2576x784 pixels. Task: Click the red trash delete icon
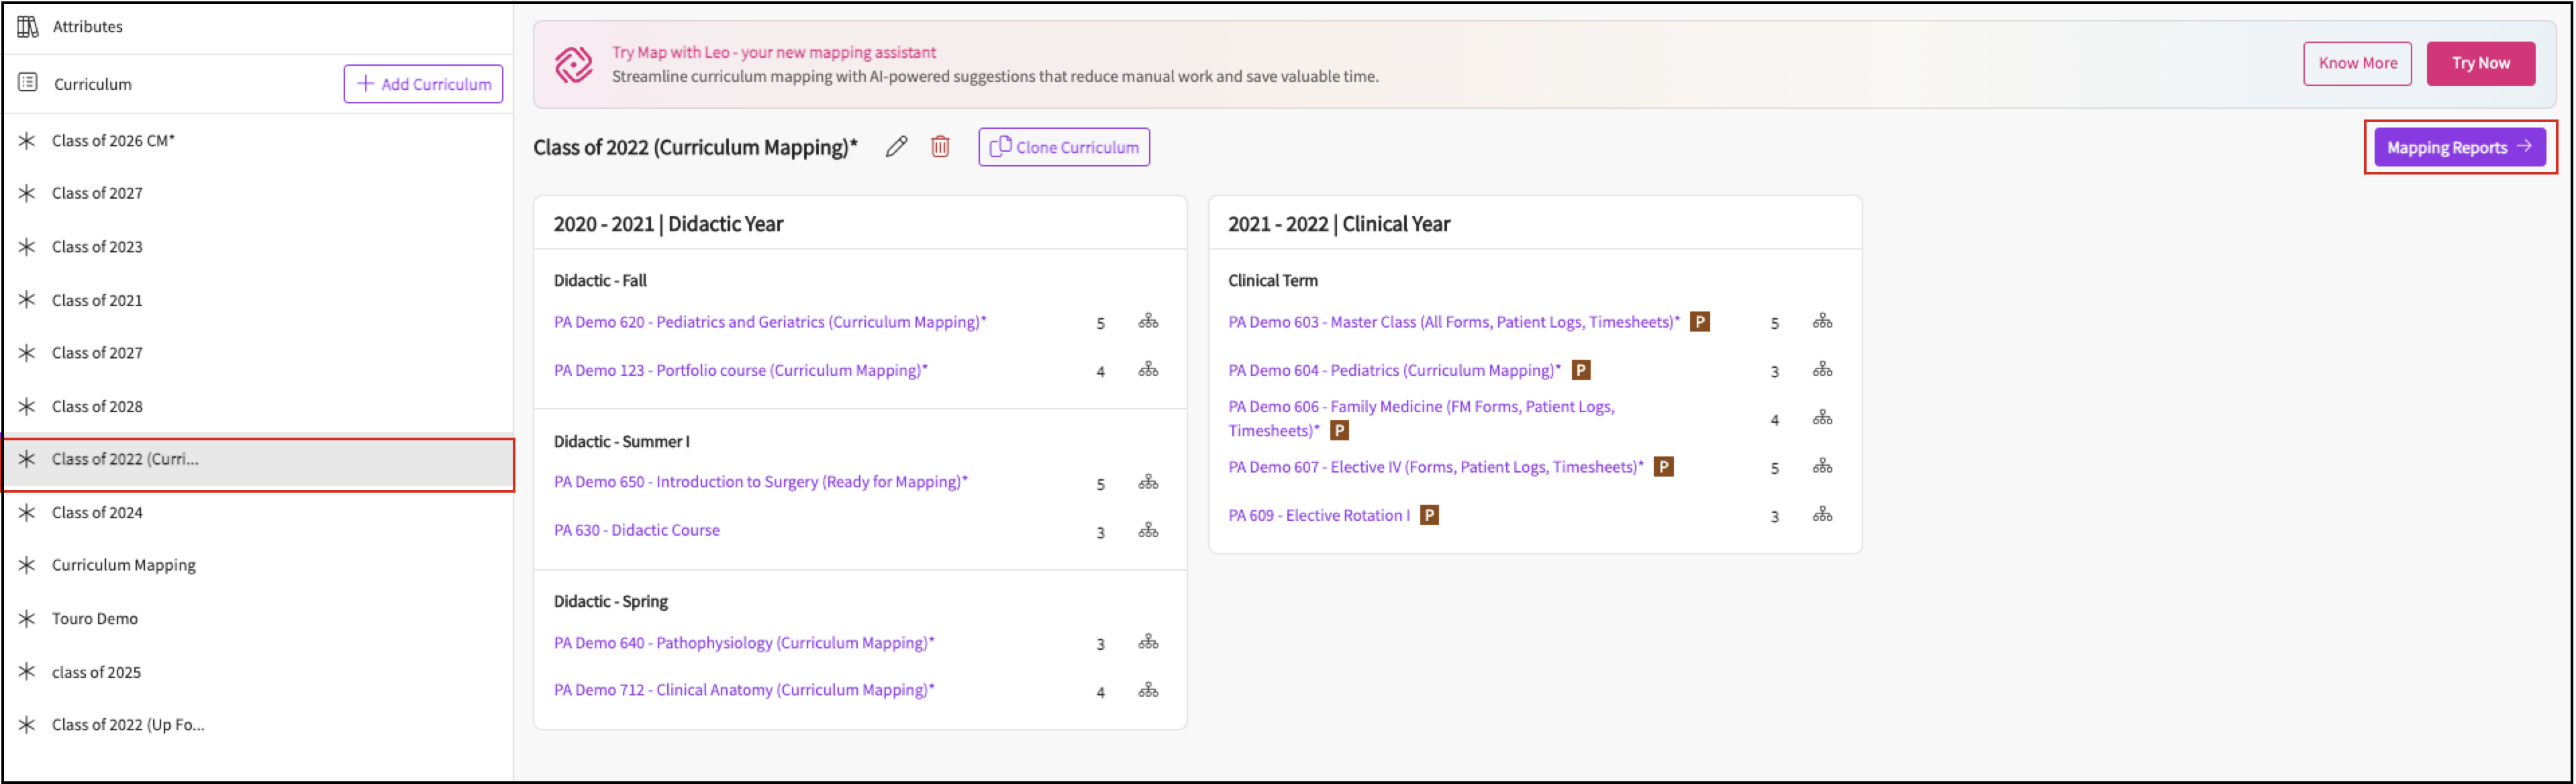[x=940, y=147]
